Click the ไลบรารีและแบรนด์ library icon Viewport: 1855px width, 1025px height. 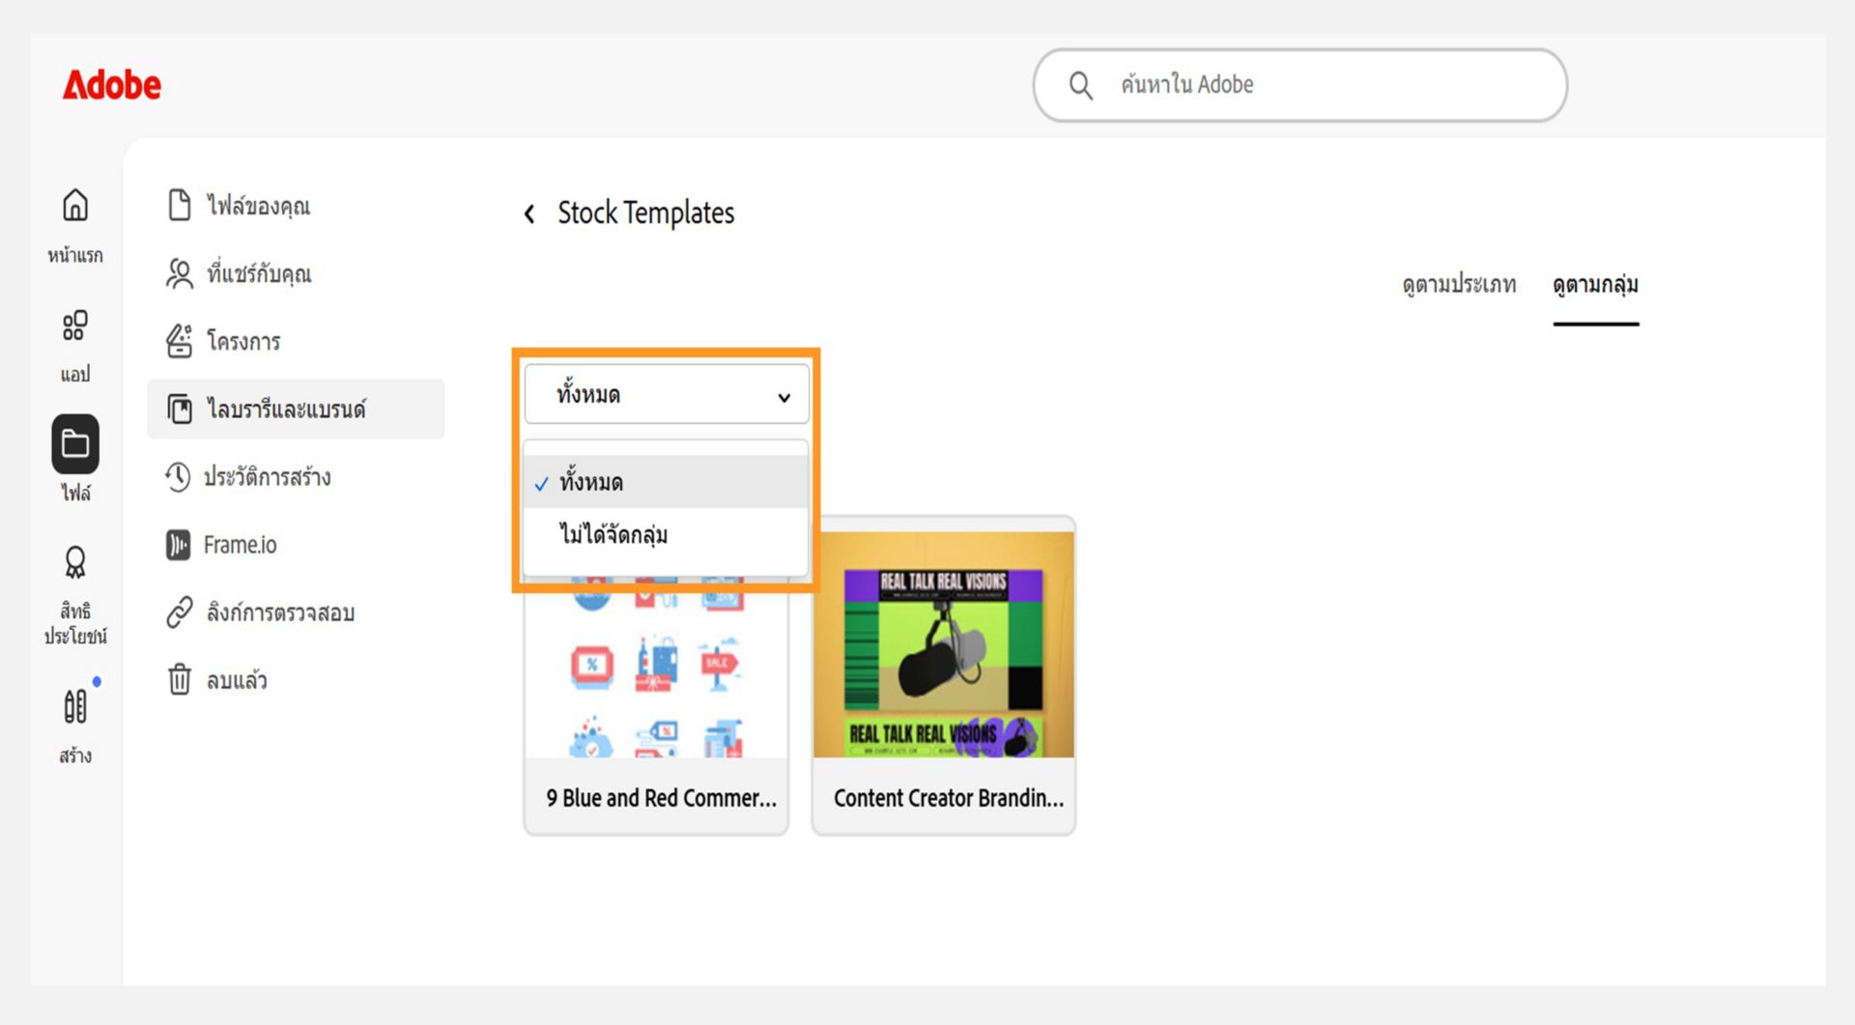tap(180, 409)
